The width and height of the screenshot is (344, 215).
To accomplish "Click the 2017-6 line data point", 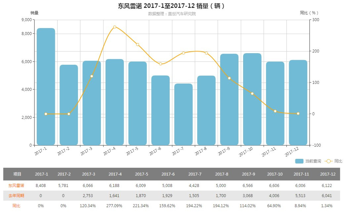I will coord(160,64).
